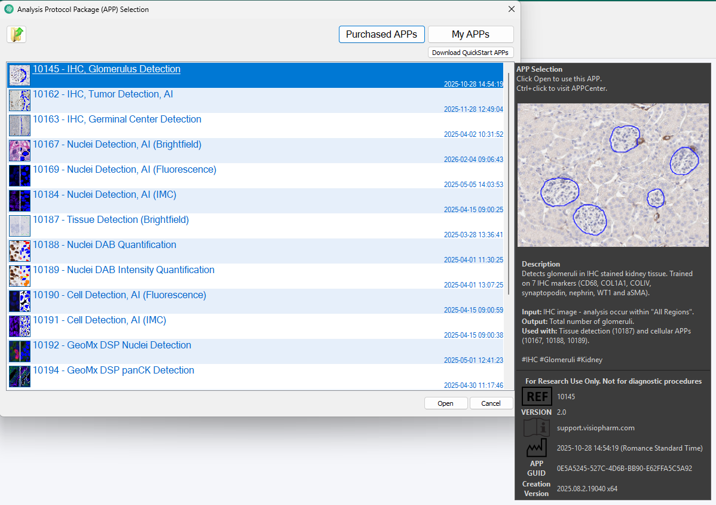Screen dimensions: 716x505
Task: Click timestamp 2025-11-28 12:49:04
Action: pos(473,109)
